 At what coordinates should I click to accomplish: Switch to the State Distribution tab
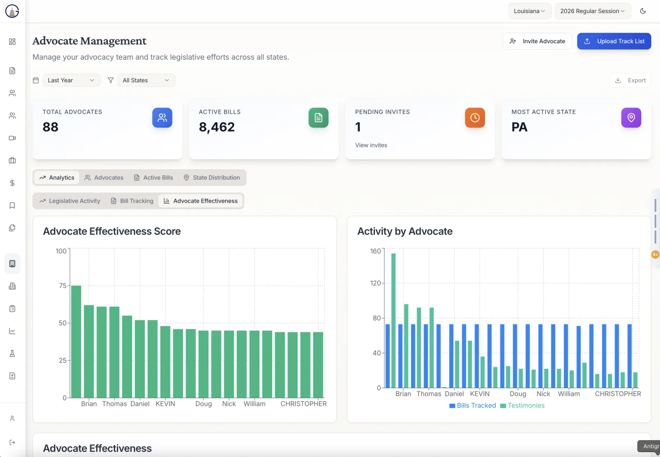point(212,178)
